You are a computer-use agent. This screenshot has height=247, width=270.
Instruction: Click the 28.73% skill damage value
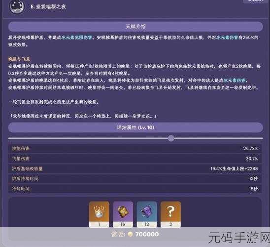click(x=250, y=148)
